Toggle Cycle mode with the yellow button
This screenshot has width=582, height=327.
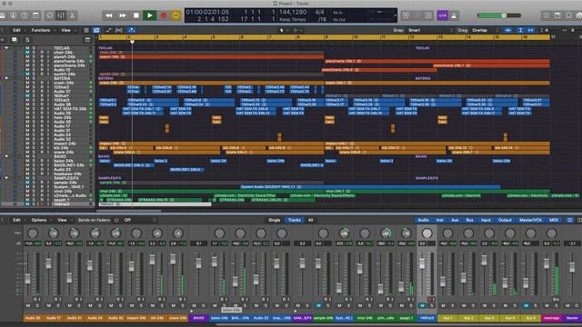[176, 15]
